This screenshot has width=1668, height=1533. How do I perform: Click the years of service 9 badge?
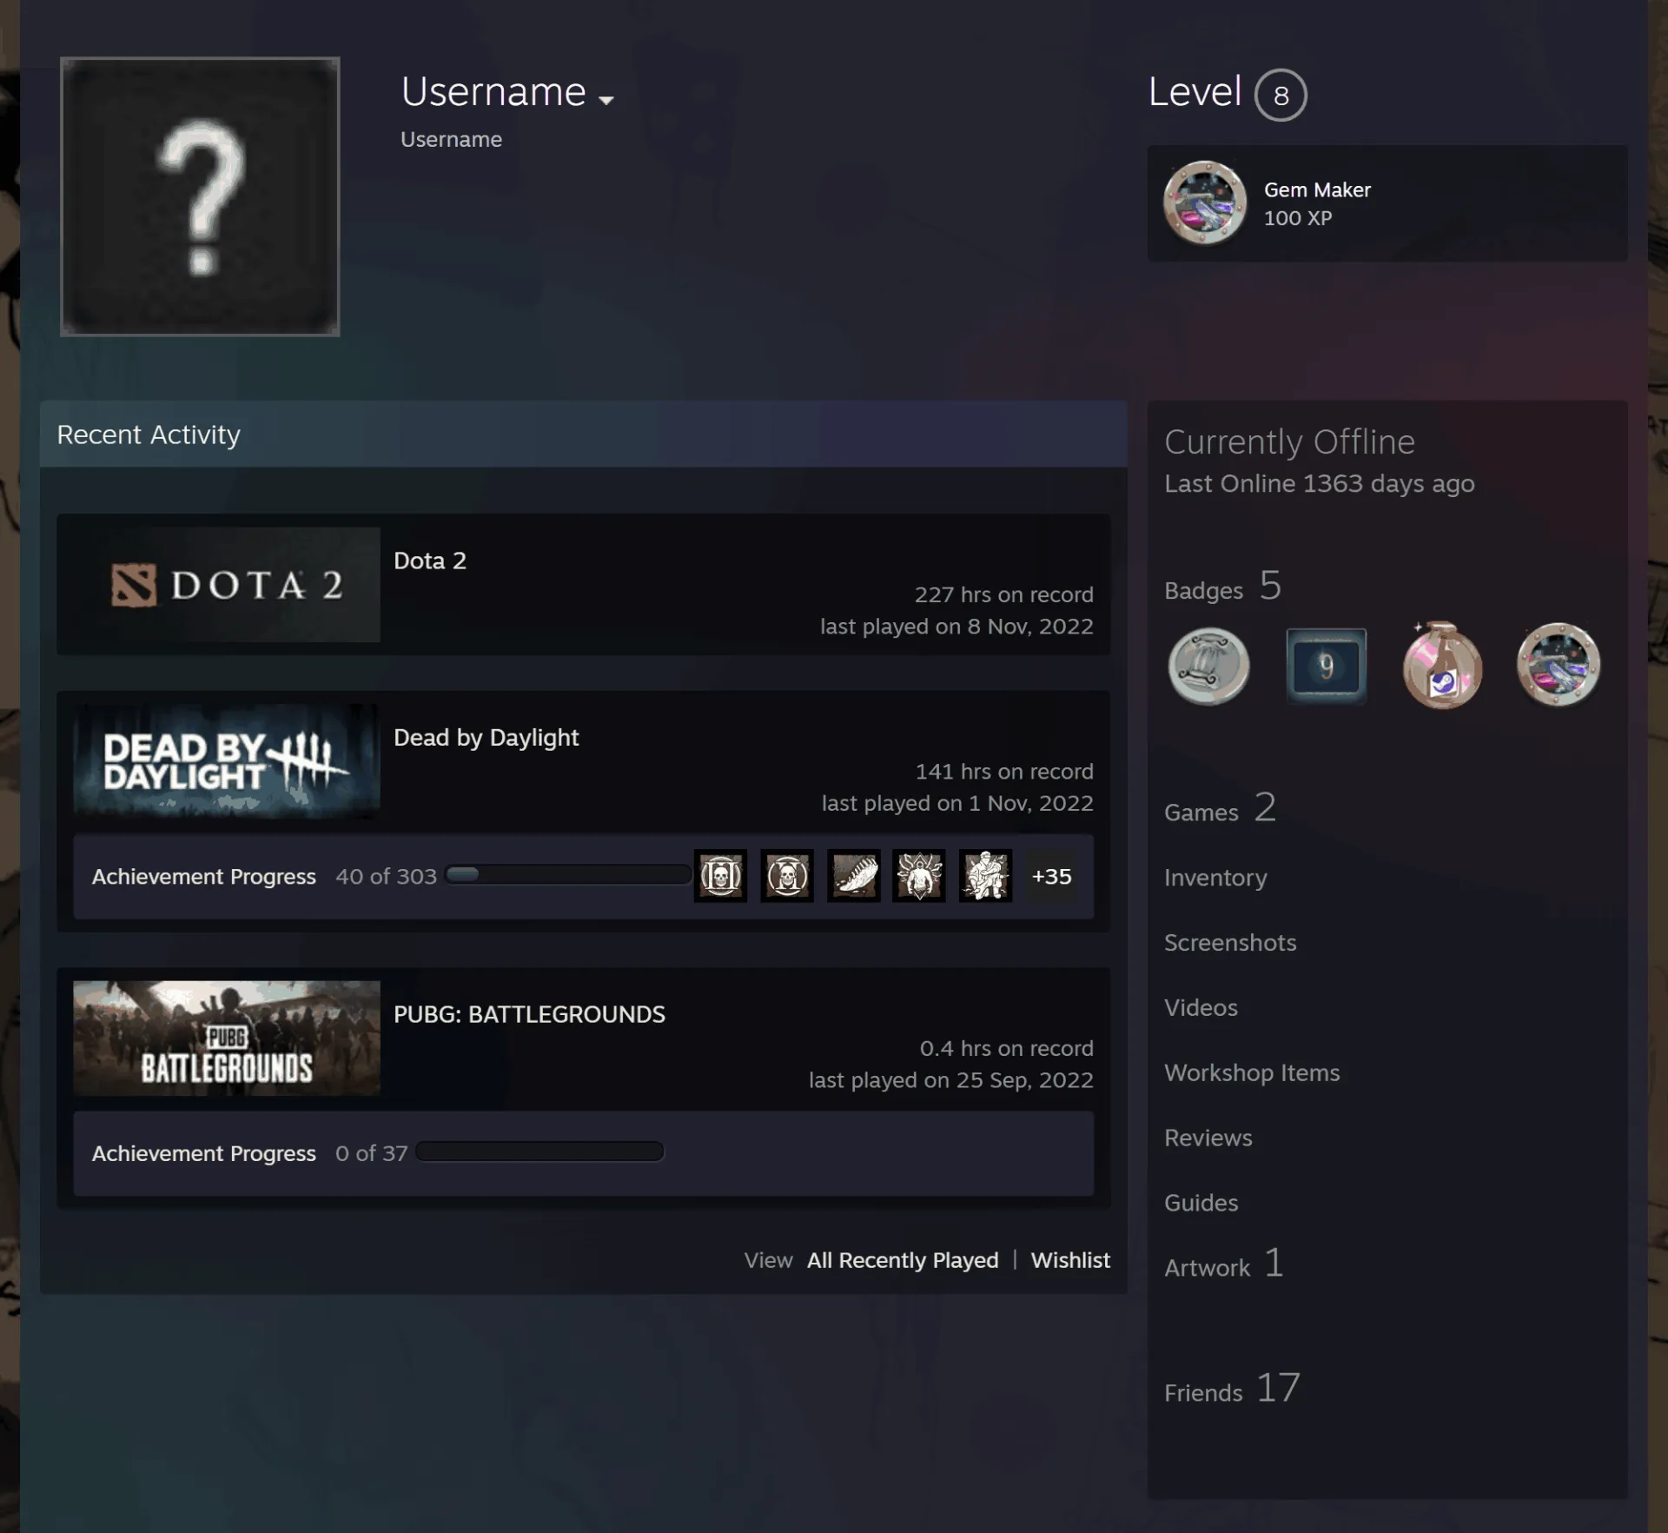(1326, 666)
